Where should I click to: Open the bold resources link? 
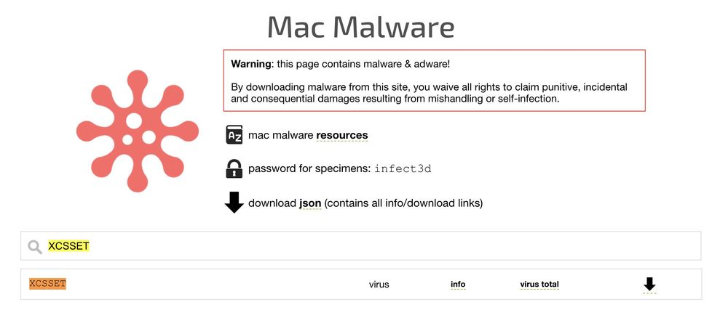341,135
